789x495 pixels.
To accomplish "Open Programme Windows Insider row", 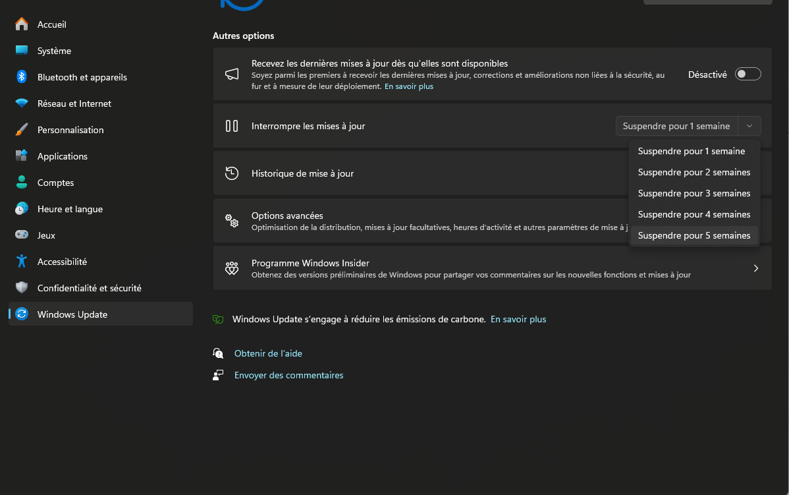I will point(492,268).
